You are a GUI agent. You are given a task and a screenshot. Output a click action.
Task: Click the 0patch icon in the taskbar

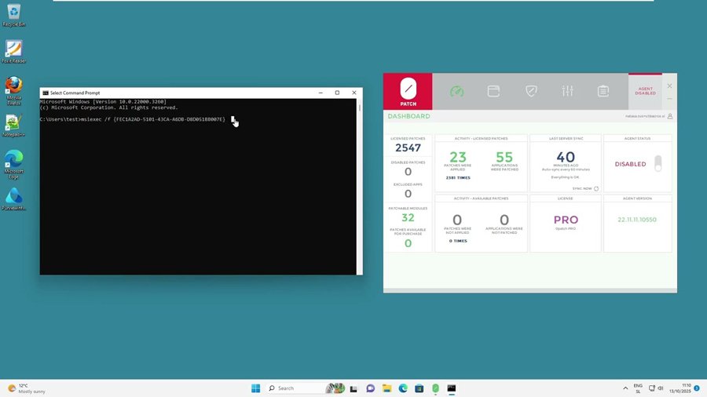435,388
